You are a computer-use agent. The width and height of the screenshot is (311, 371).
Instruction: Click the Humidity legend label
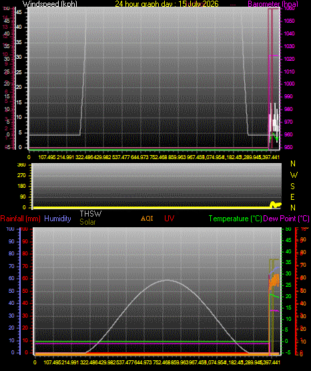pyautogui.click(x=57, y=219)
